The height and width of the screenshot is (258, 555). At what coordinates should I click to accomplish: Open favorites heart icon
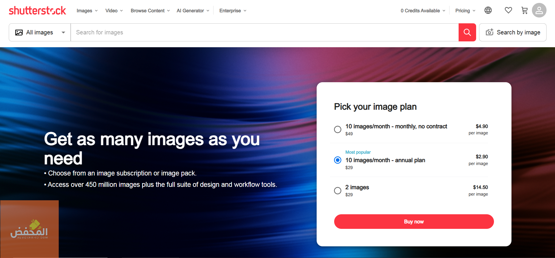coord(508,10)
